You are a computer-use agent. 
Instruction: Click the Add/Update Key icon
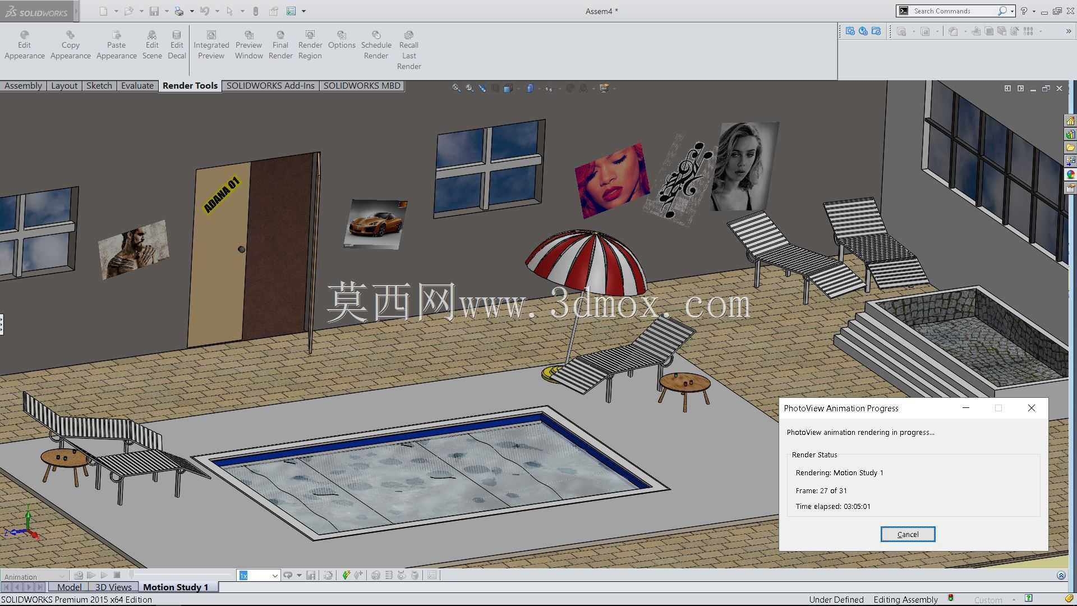(x=359, y=575)
